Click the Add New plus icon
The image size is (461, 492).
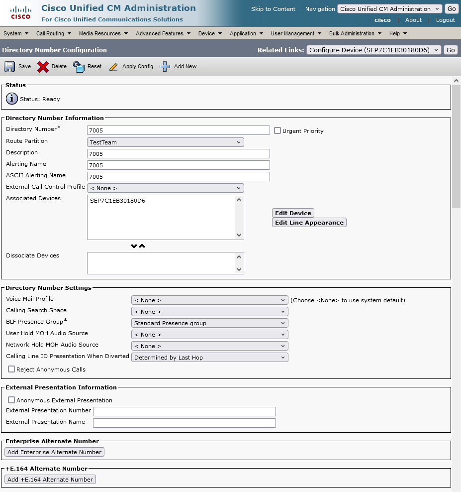(165, 66)
